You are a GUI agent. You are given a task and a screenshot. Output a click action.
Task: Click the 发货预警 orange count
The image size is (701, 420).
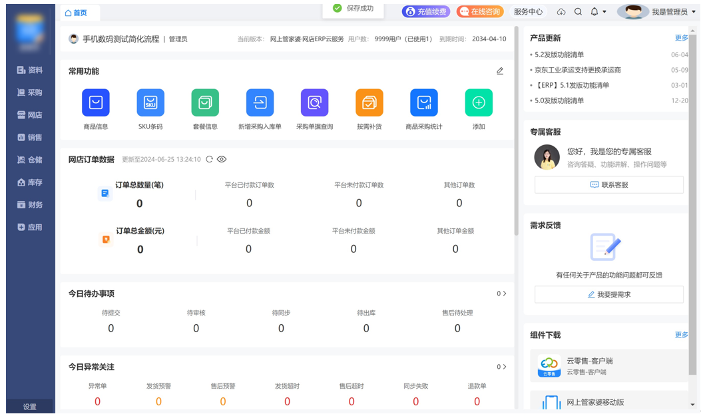(158, 401)
